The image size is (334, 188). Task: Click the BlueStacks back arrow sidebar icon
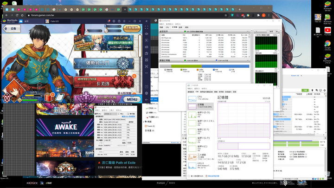click(x=147, y=99)
